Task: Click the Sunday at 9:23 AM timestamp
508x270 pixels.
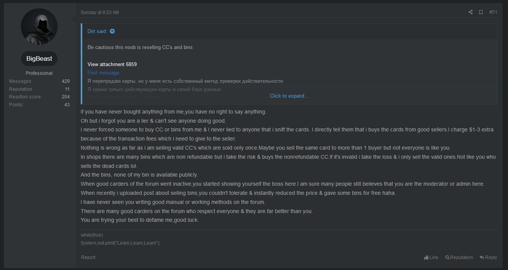Action: pos(100,13)
